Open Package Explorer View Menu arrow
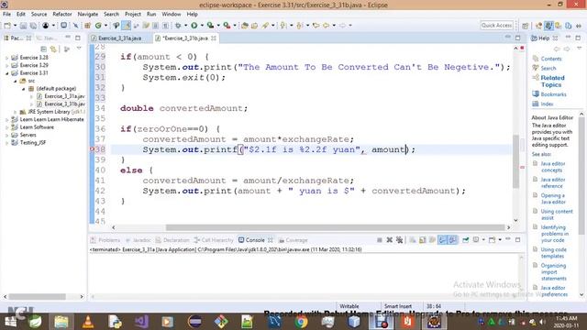Viewport: 587px width, 330px height. [79, 49]
